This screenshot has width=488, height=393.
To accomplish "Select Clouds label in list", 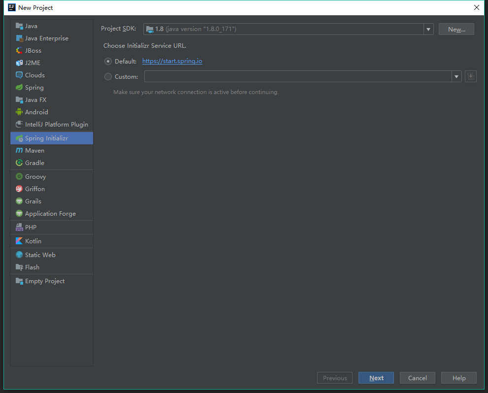I will [x=35, y=75].
